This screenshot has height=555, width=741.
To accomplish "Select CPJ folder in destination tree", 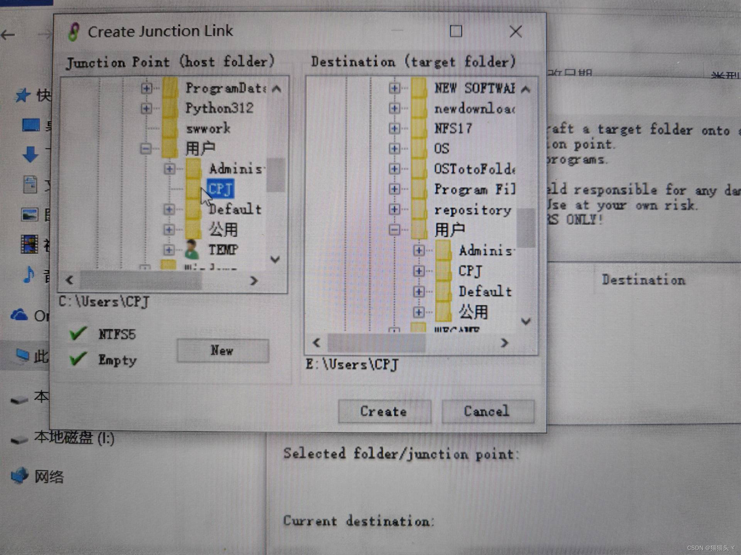I will [x=470, y=271].
